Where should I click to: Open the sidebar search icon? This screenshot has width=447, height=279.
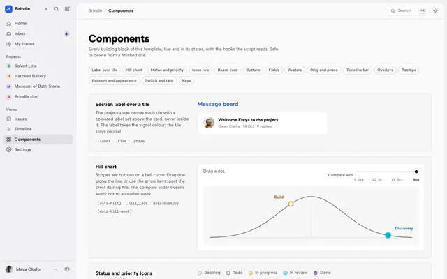(57, 9)
